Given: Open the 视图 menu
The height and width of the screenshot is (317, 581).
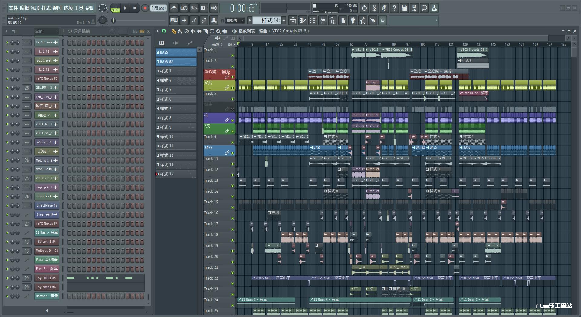Looking at the screenshot, I should (x=57, y=8).
